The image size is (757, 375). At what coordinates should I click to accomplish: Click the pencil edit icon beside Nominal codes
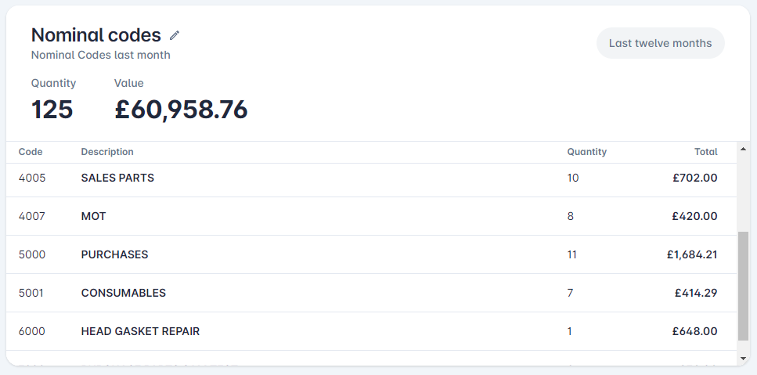pyautogui.click(x=175, y=35)
